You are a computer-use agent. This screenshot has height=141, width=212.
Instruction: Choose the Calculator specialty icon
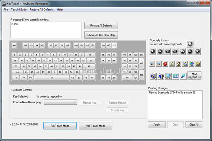176,76
